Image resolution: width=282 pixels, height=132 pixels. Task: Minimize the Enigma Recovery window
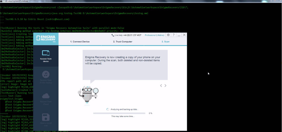point(179,35)
